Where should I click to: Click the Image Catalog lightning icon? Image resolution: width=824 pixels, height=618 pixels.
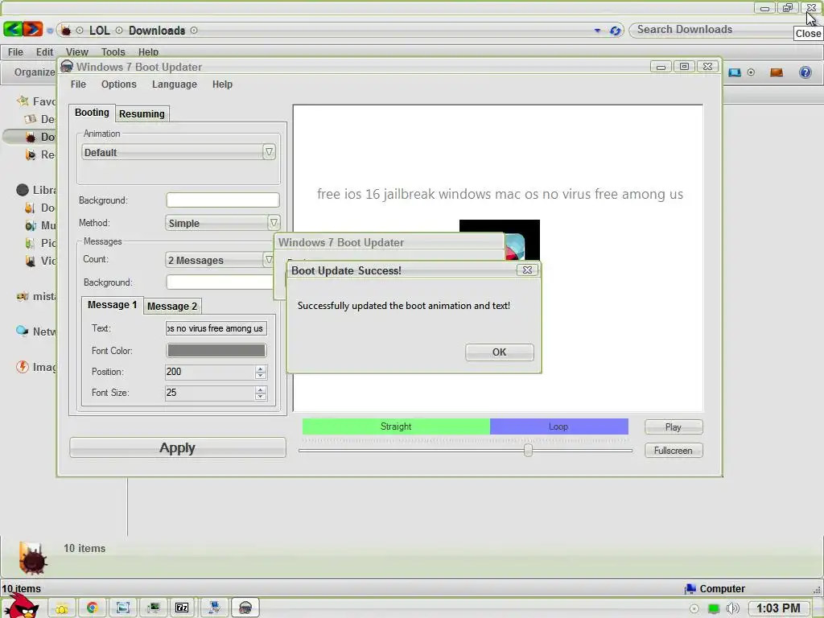pos(22,367)
